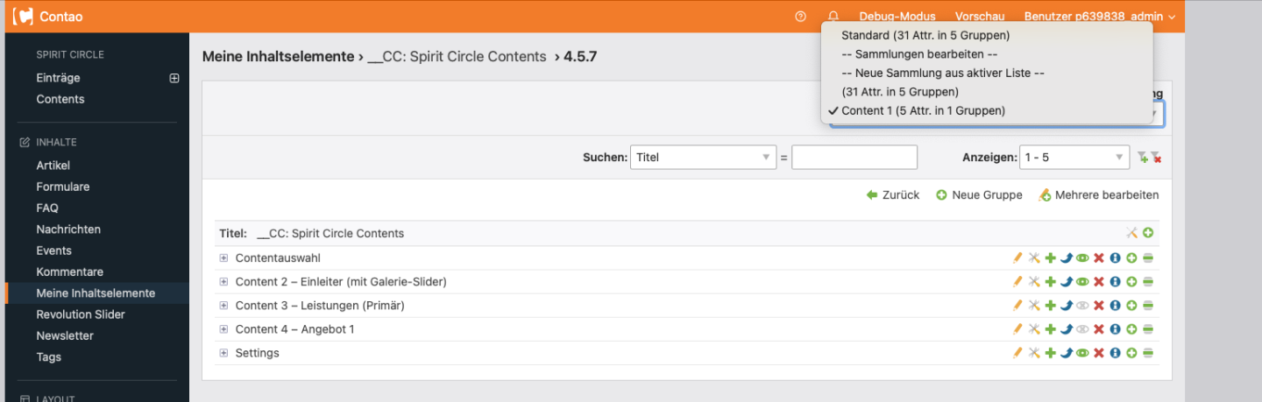Expand the Contentauswahl group

pyautogui.click(x=223, y=258)
